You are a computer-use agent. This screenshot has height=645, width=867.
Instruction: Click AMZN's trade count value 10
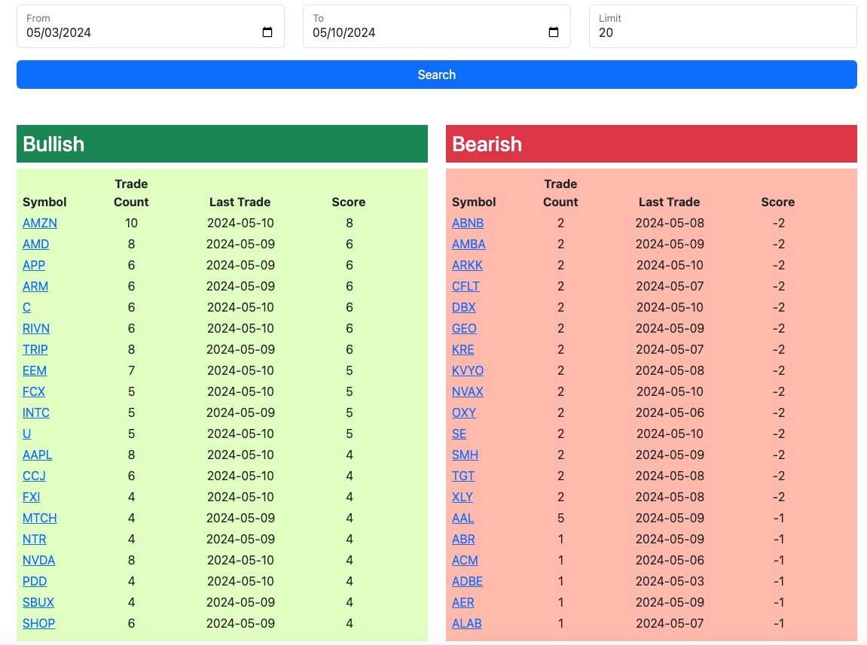[x=131, y=224]
